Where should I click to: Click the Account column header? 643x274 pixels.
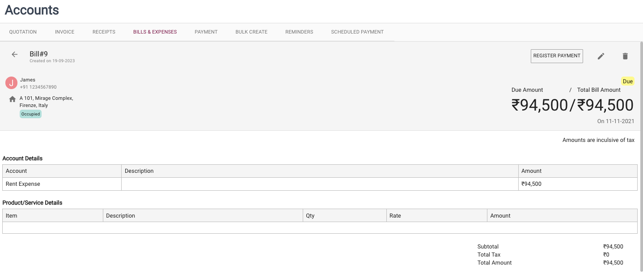(17, 171)
